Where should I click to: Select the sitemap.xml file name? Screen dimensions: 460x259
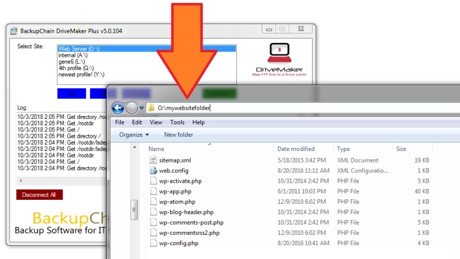(175, 160)
